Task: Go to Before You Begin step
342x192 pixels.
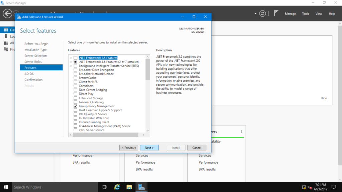Action: coord(36,44)
